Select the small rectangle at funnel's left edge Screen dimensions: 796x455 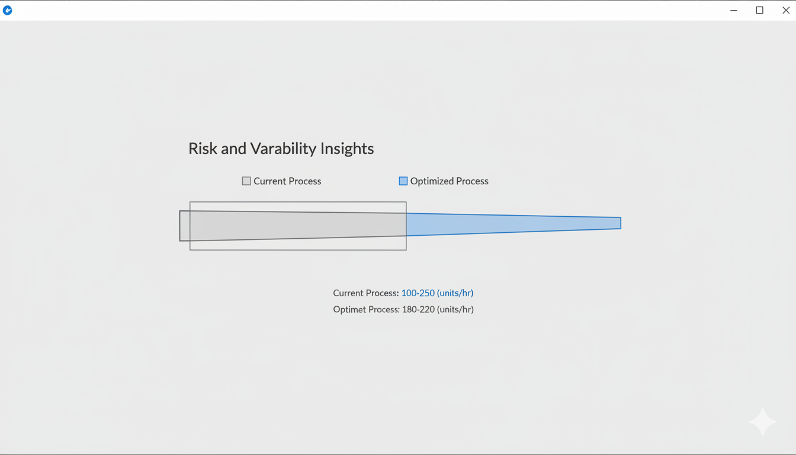(x=184, y=226)
